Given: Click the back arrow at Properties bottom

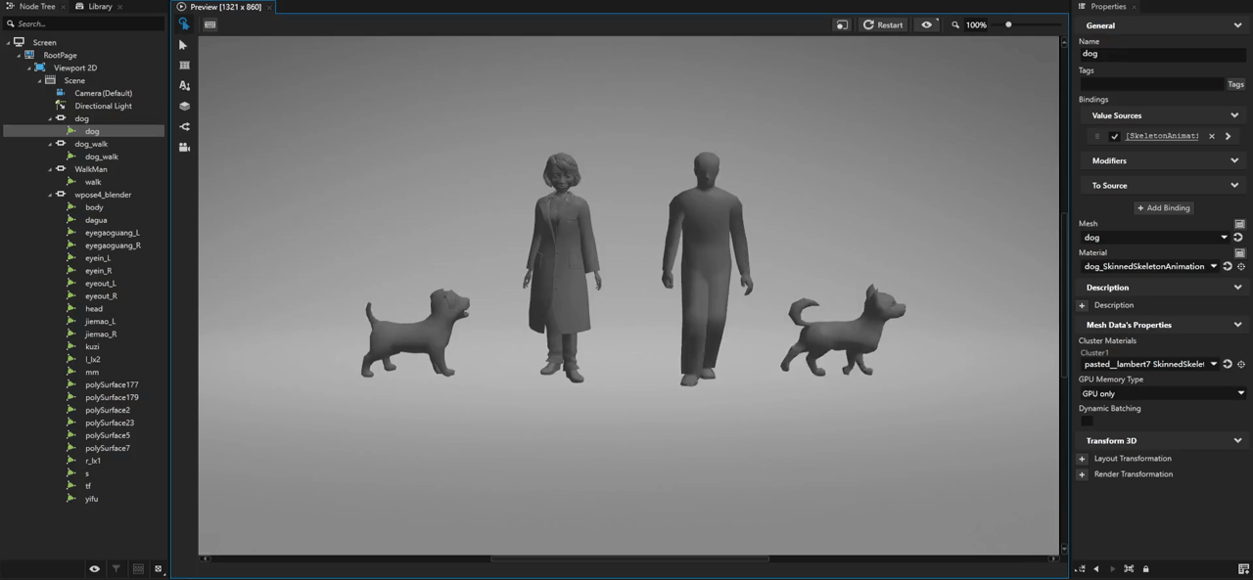Looking at the screenshot, I should (x=1095, y=568).
